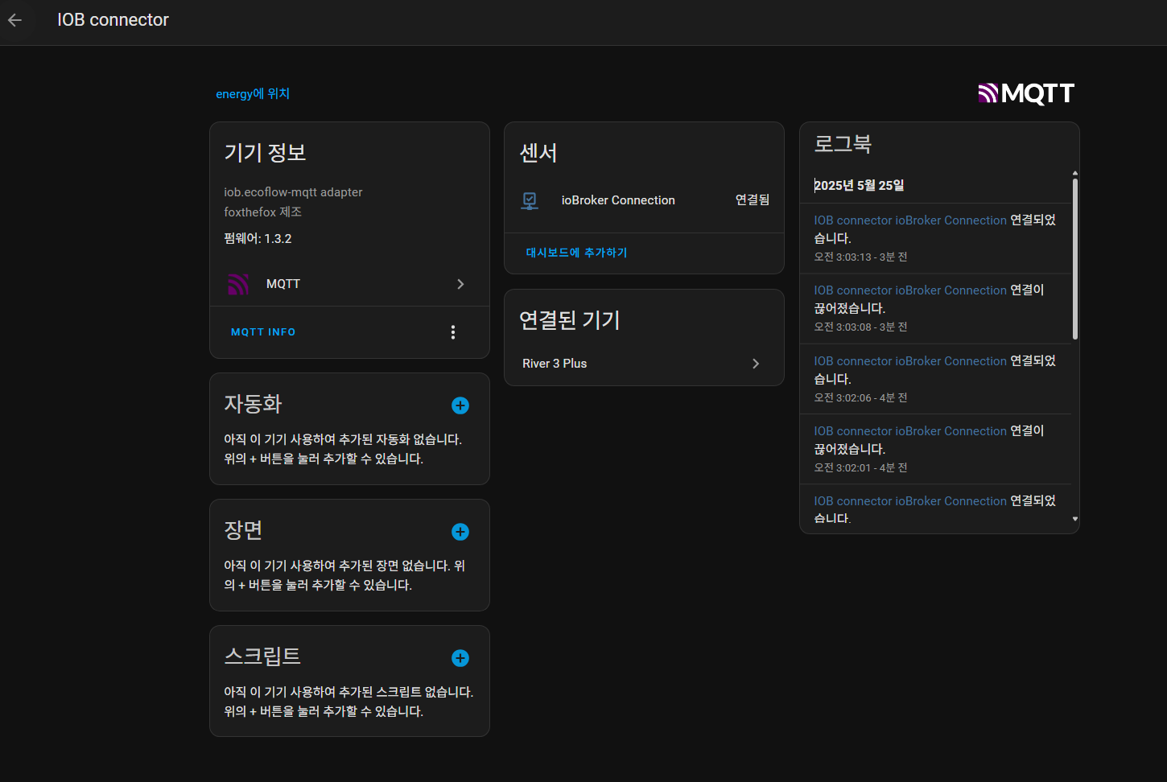Select the River 3 Plus connected device
1167x782 pixels.
tap(555, 364)
